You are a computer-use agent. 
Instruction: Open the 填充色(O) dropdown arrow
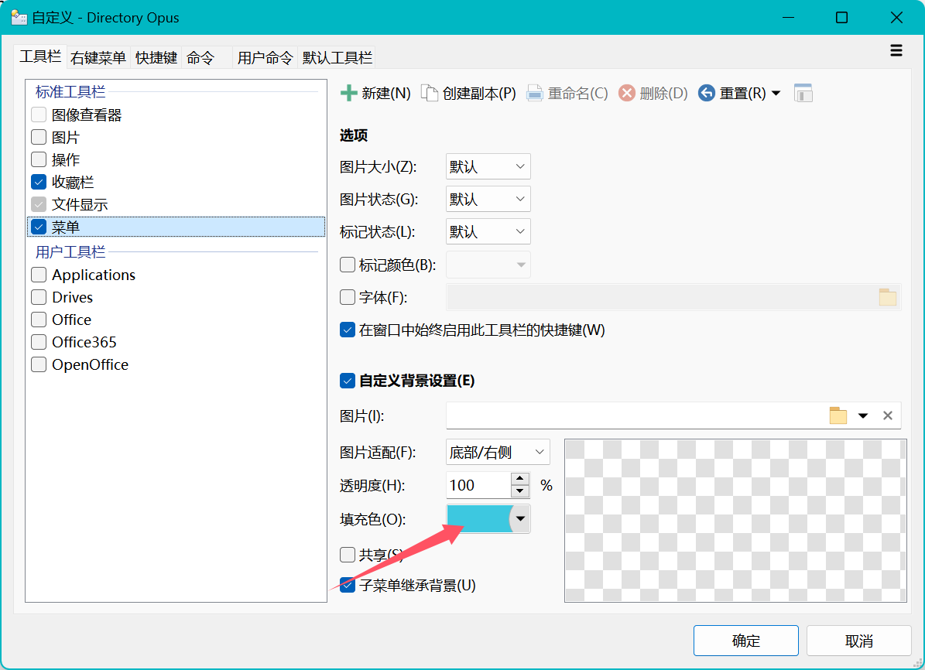tap(520, 519)
